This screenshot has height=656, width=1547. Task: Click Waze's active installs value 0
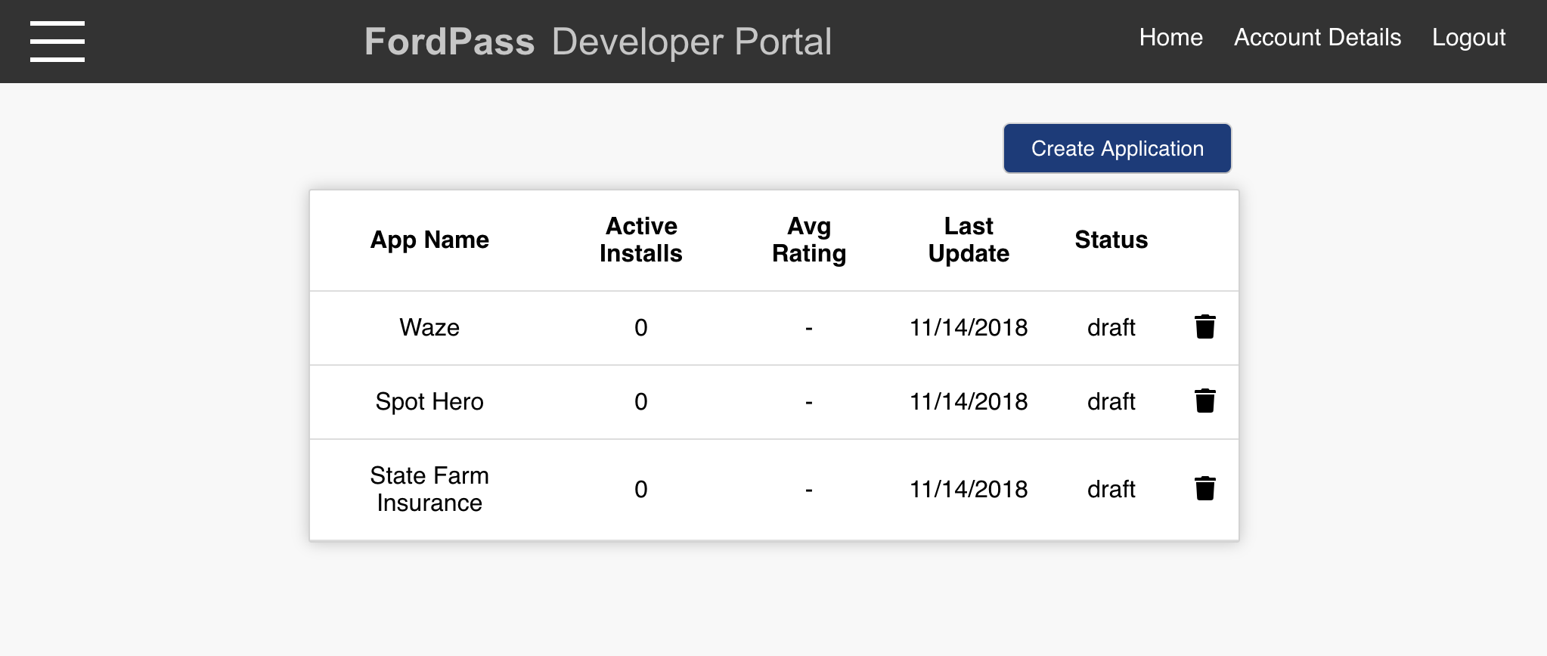pyautogui.click(x=641, y=327)
